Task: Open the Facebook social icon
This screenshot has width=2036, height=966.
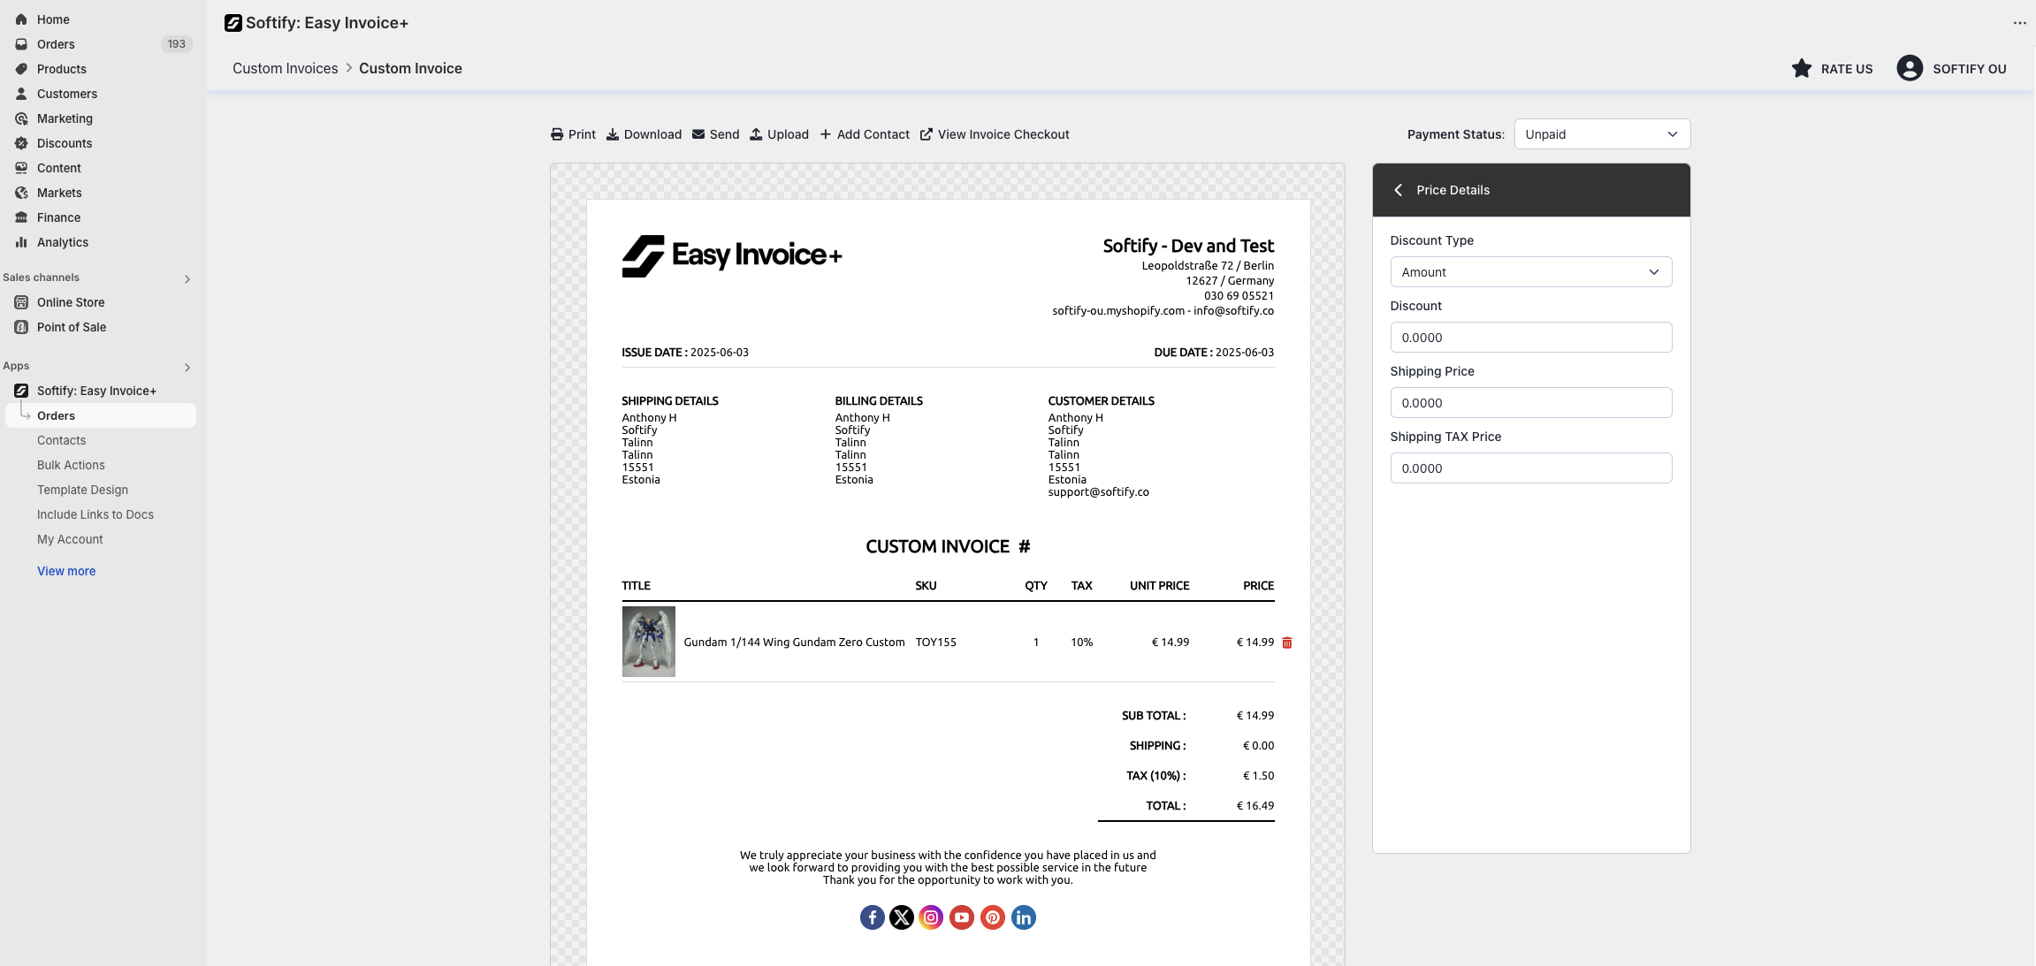Action: pos(872,917)
